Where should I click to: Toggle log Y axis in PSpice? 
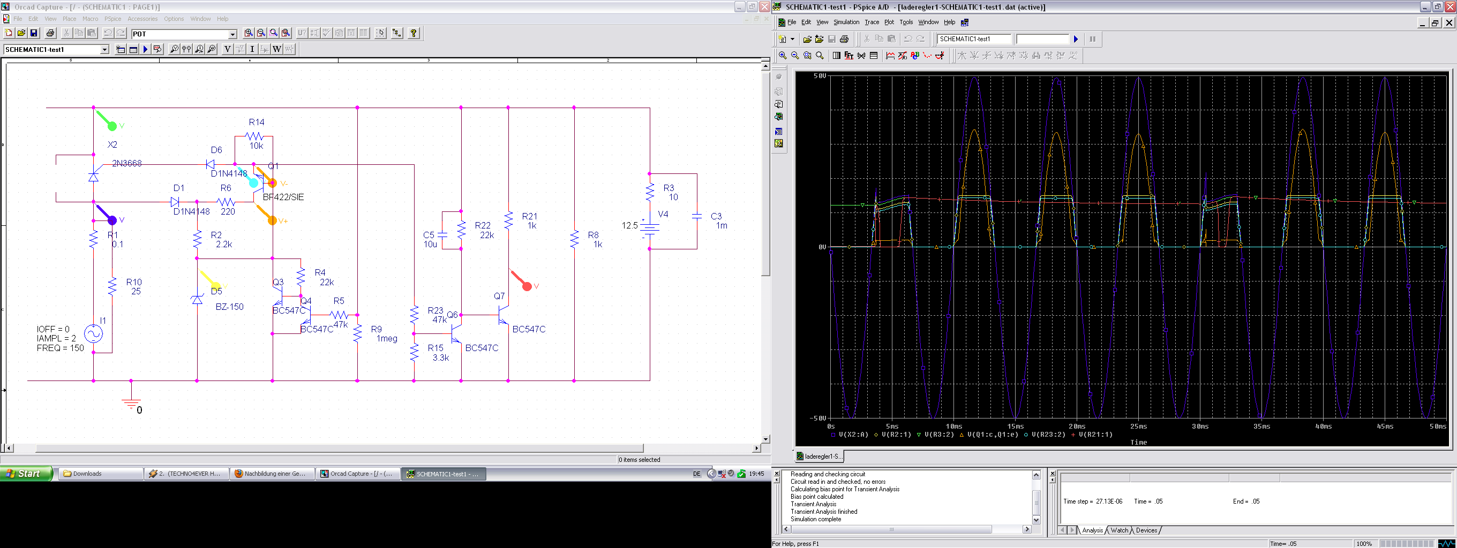click(x=874, y=55)
